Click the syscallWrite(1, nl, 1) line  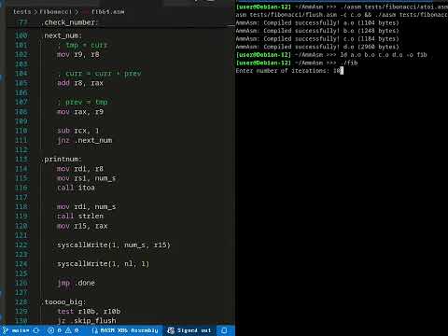(103, 264)
